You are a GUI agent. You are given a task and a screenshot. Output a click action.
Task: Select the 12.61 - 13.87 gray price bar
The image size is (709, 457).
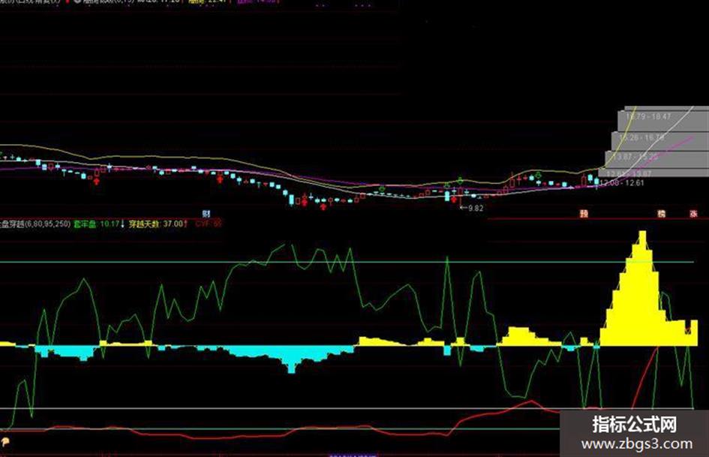coord(653,173)
